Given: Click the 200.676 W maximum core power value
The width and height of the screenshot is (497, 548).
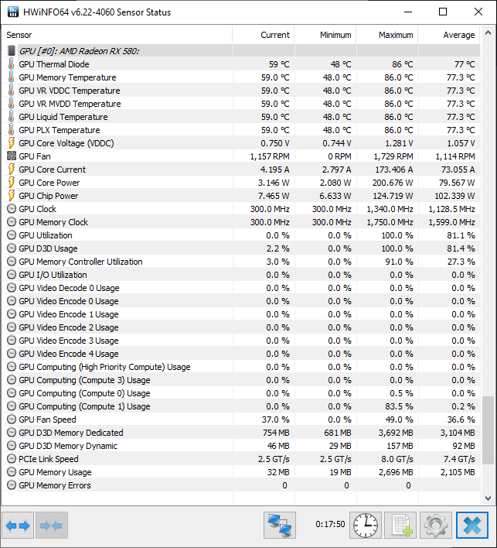Looking at the screenshot, I should [393, 183].
